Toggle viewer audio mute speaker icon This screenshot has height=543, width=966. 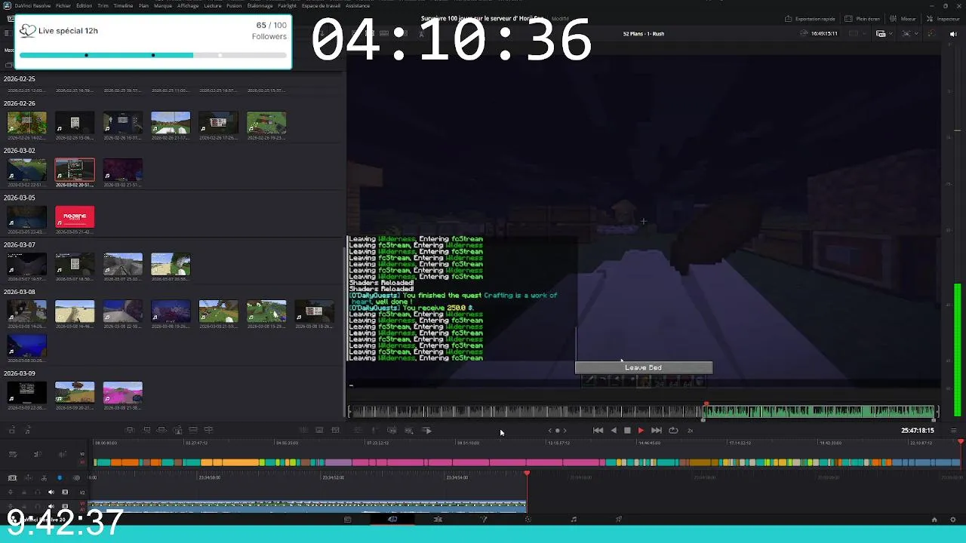953,34
